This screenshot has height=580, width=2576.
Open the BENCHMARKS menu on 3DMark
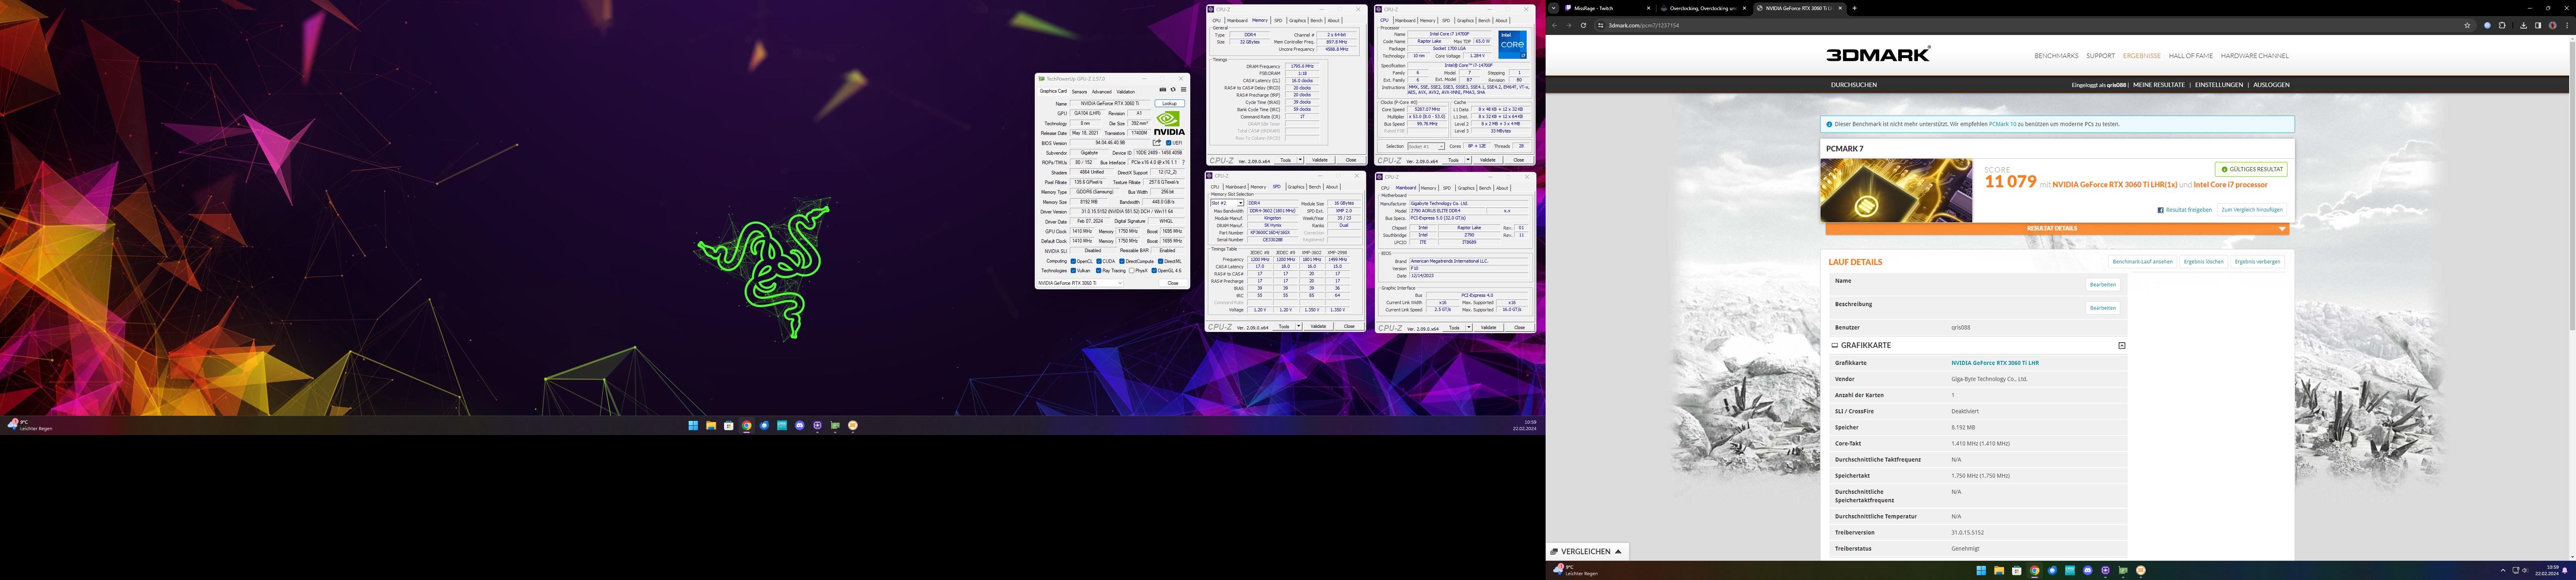[2056, 56]
